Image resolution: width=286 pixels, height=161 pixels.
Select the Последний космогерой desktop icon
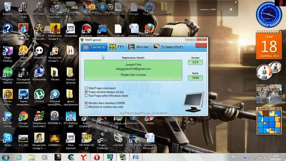(x=23, y=76)
